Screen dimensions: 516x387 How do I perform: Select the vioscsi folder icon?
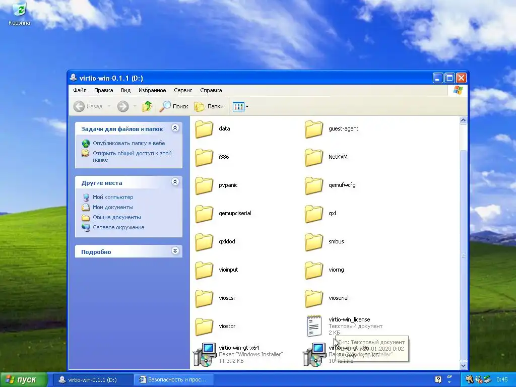204,298
